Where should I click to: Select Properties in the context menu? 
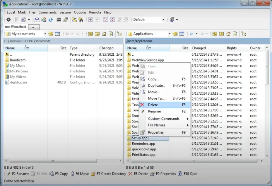click(165, 132)
